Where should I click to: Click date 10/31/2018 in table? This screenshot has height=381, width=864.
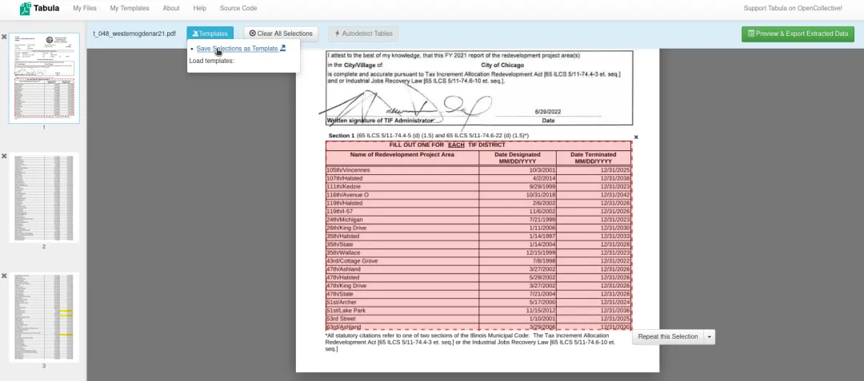(x=541, y=195)
